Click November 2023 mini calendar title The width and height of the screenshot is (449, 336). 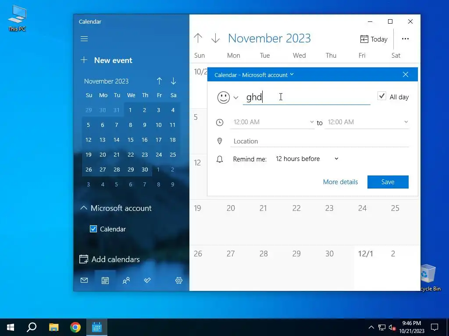(x=106, y=81)
